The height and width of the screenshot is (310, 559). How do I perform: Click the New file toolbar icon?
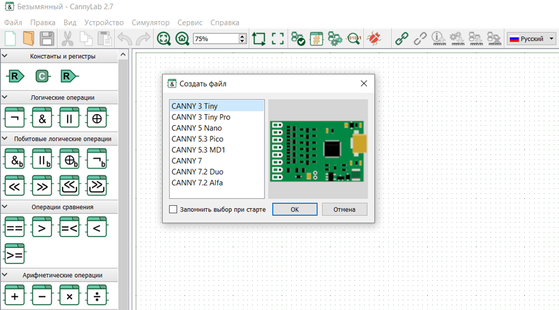[x=11, y=38]
